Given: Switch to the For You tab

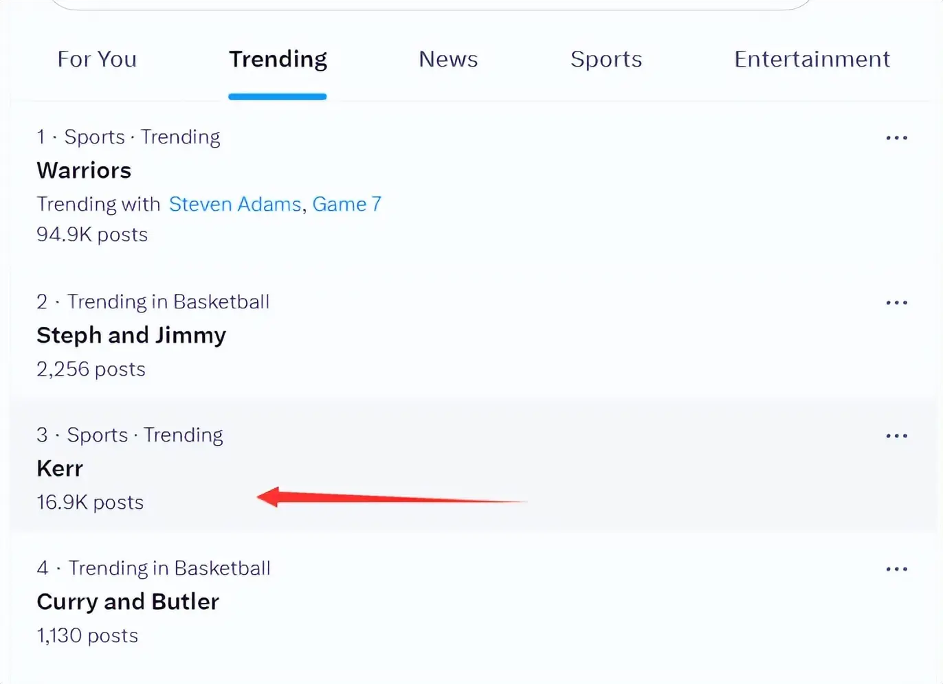Looking at the screenshot, I should pos(97,59).
